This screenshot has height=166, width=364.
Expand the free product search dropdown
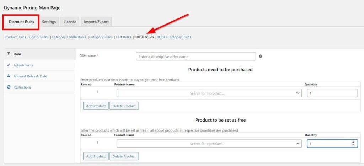[298, 144]
